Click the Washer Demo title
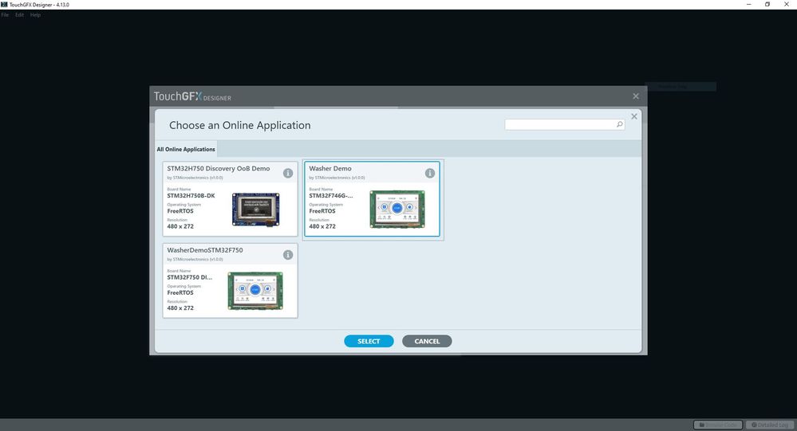Screen dimensions: 797x431 (x=329, y=169)
